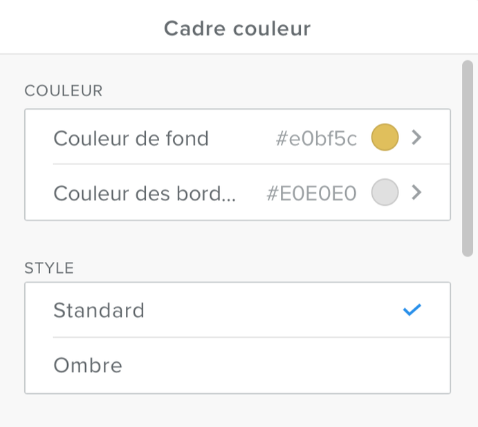Screen dimensions: 478x427
Task: Click the vertical scrollbar thumb
Action: pos(468,159)
